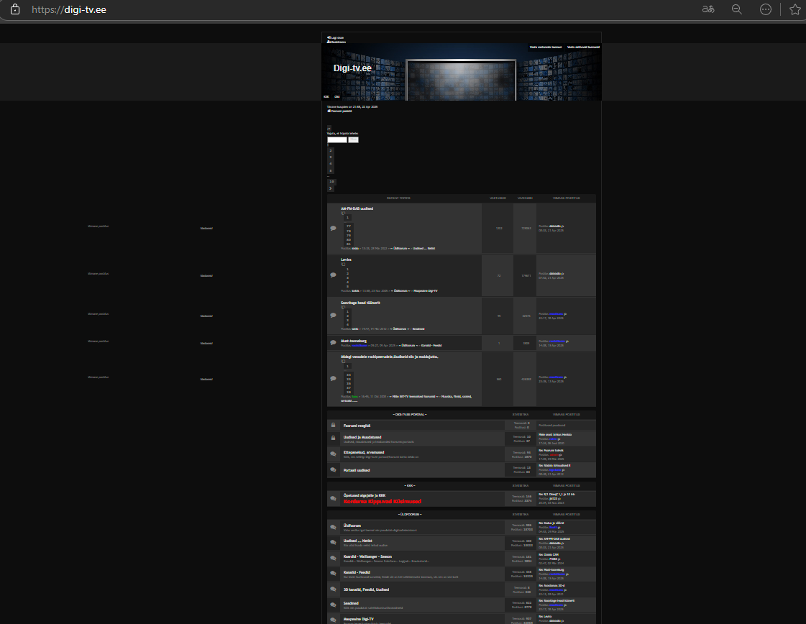The image size is (806, 624).
Task: Click the button beside the page jump field
Action: (353, 139)
